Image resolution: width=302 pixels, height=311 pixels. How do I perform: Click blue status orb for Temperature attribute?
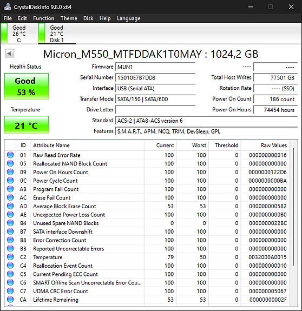(x=10, y=257)
